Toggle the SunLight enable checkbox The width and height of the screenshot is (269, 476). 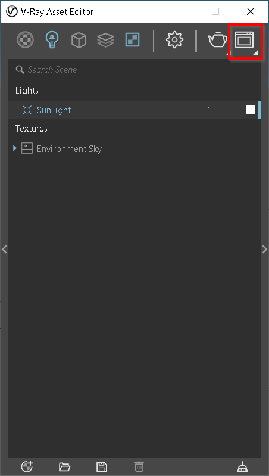(250, 110)
